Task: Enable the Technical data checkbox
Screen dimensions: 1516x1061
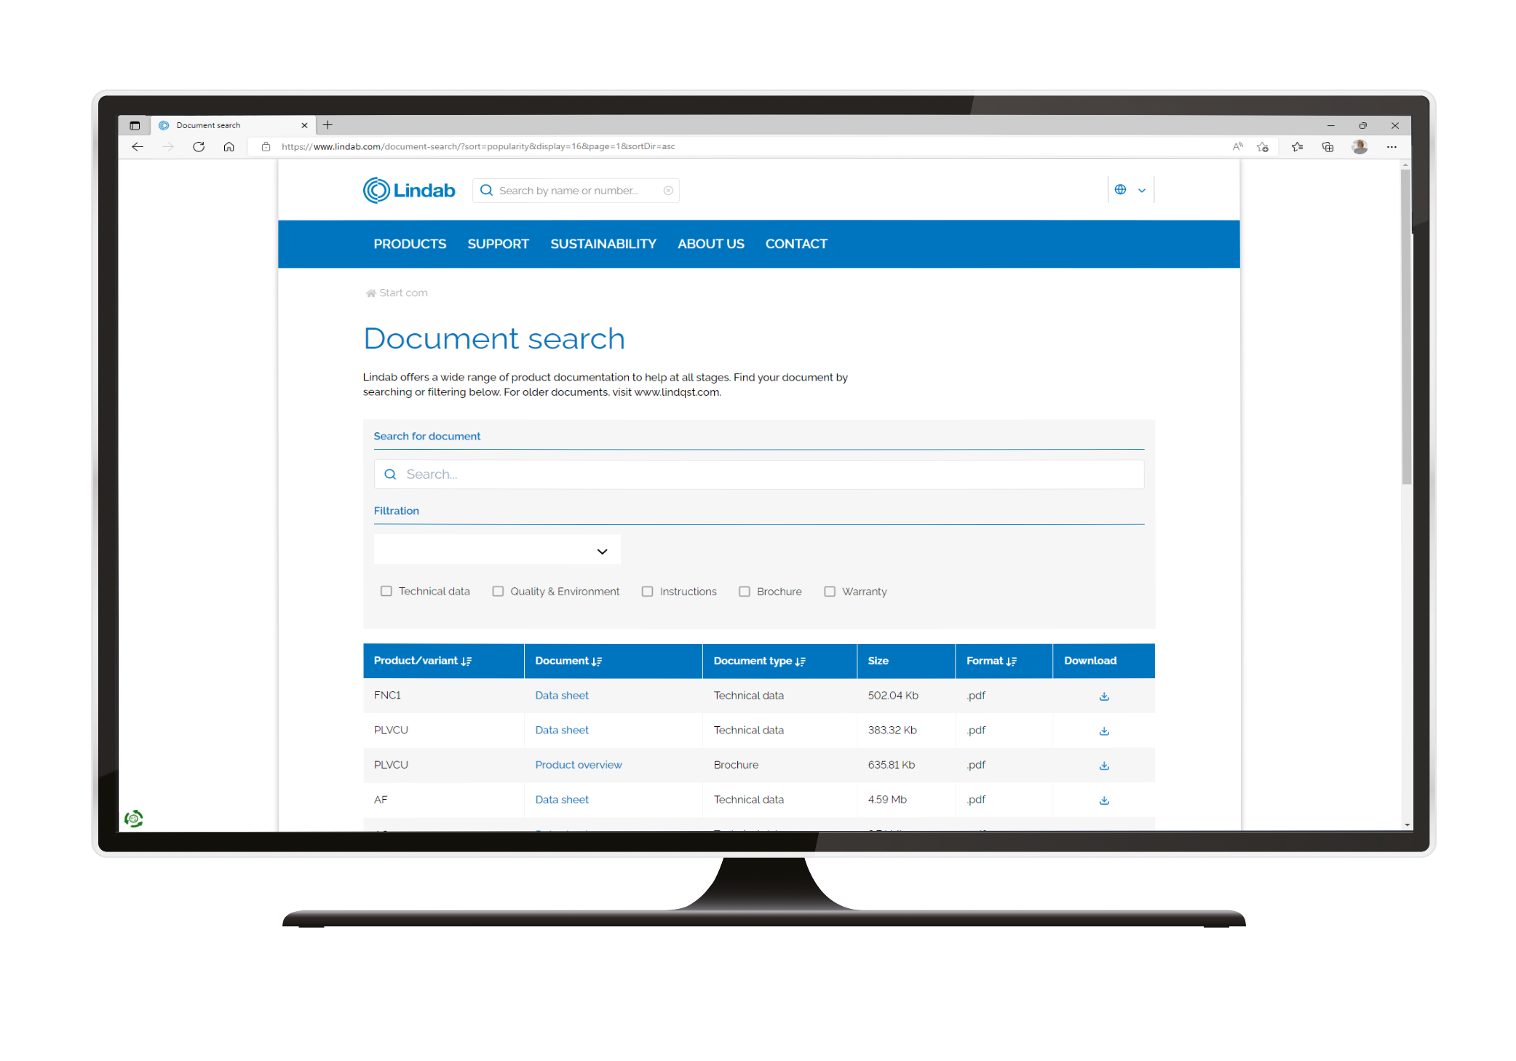Action: point(386,592)
